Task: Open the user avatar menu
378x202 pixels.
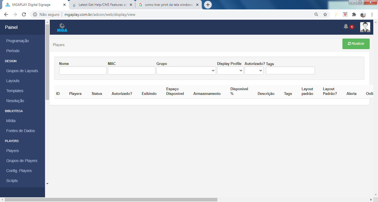Action: coord(365,27)
